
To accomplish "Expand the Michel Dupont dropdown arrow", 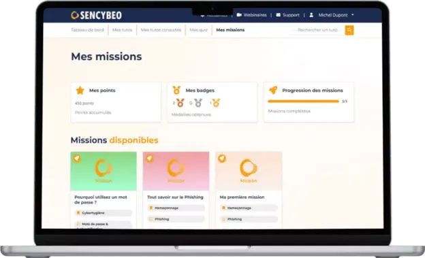I will point(353,15).
